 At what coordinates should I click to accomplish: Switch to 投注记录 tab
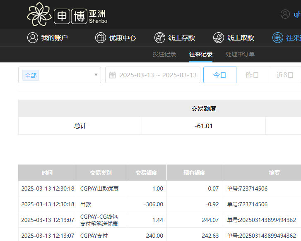(164, 54)
